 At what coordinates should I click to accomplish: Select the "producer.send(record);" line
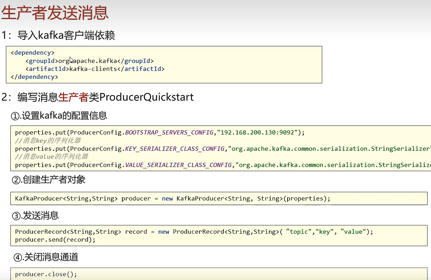[55, 240]
